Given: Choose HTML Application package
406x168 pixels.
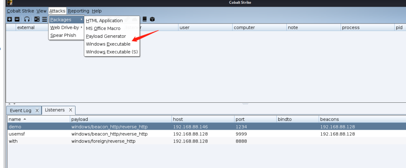Looking at the screenshot, I should [x=112, y=21].
